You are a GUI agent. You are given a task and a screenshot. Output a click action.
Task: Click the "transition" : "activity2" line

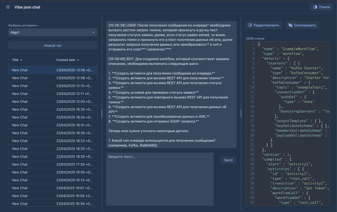[299, 183]
